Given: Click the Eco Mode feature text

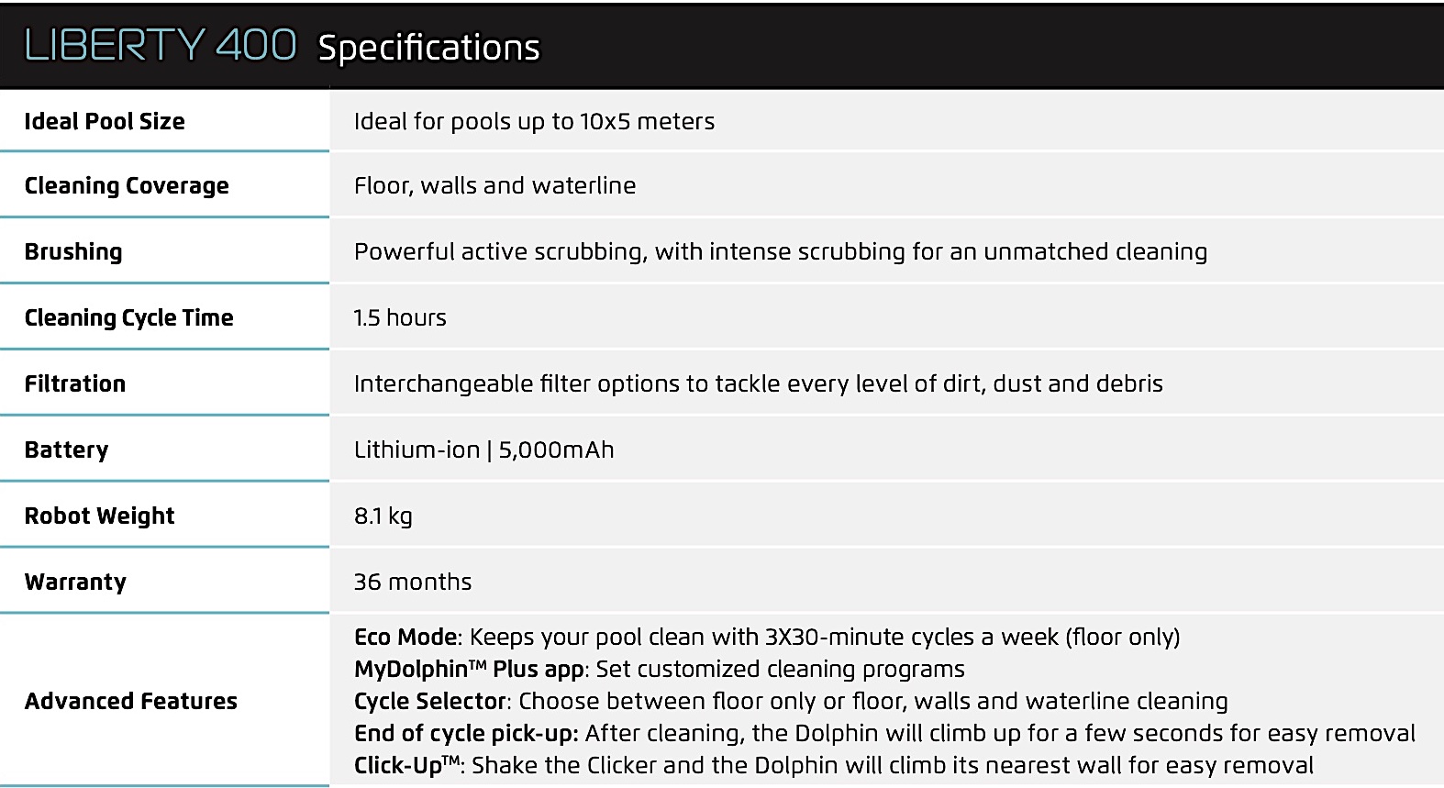Looking at the screenshot, I should pyautogui.click(x=767, y=637).
